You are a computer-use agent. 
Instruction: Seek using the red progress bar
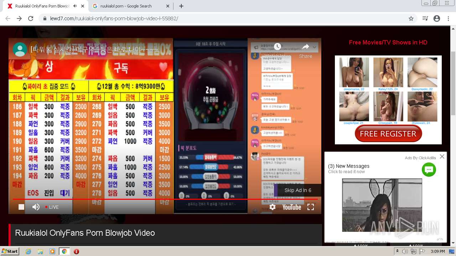[165, 199]
